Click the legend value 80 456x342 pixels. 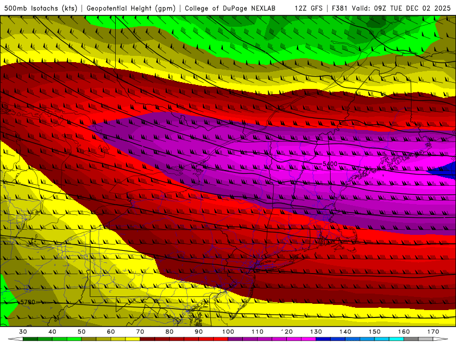pyautogui.click(x=169, y=332)
